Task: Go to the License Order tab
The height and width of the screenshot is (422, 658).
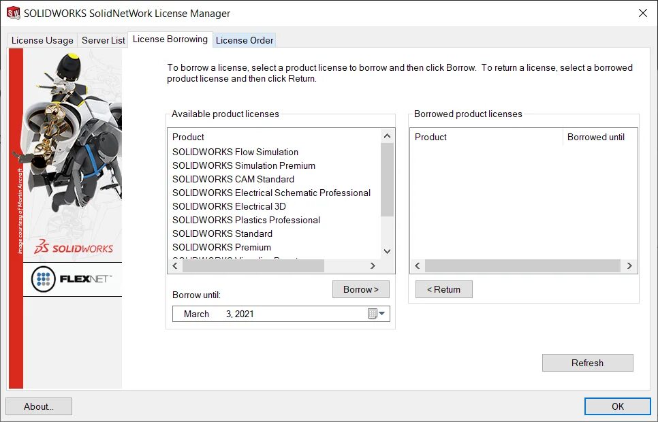Action: pyautogui.click(x=245, y=40)
